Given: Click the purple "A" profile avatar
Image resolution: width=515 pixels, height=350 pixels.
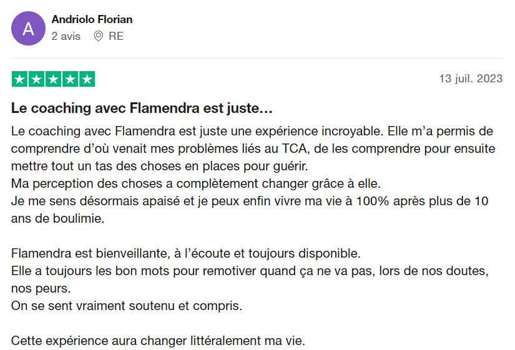Looking at the screenshot, I should (x=28, y=28).
